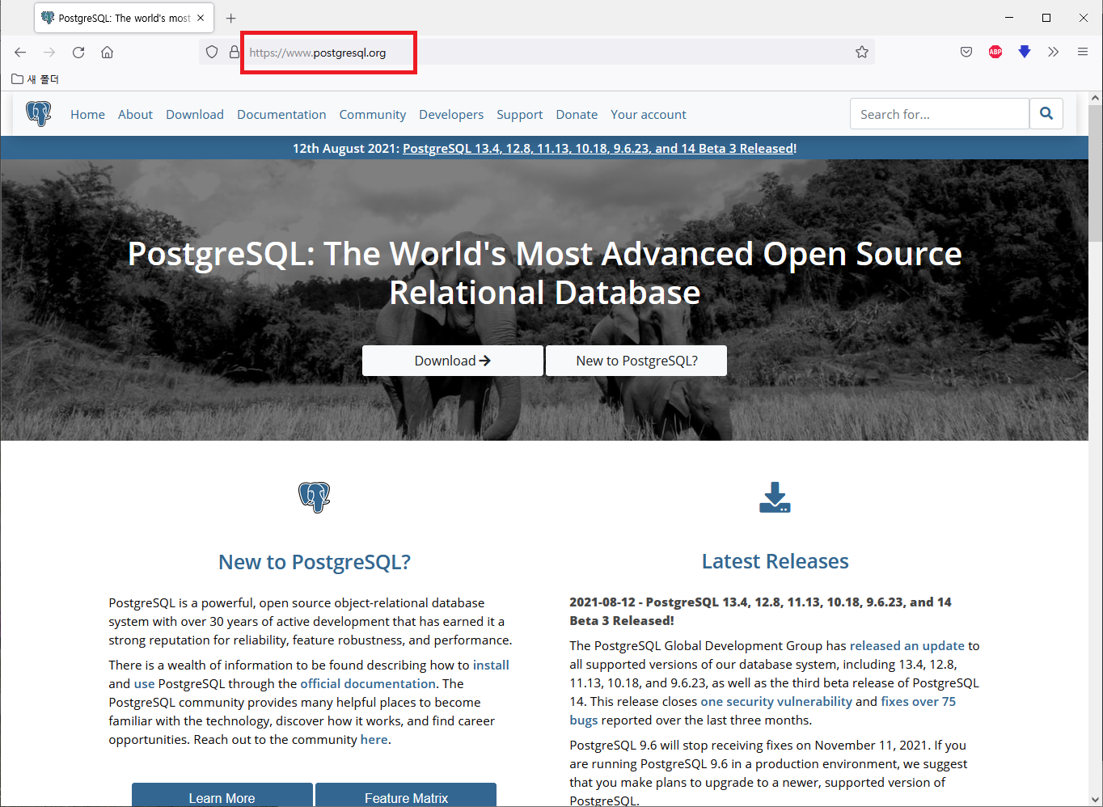The width and height of the screenshot is (1103, 807).
Task: Click the shield tracking protection icon
Action: 212,53
